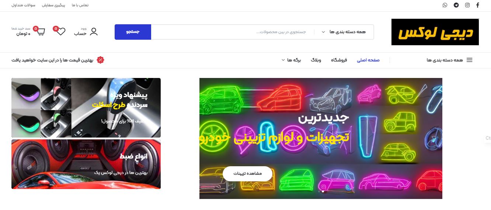This screenshot has height=210, width=491.
Task: Open the Facebook social icon
Action: 478,5
